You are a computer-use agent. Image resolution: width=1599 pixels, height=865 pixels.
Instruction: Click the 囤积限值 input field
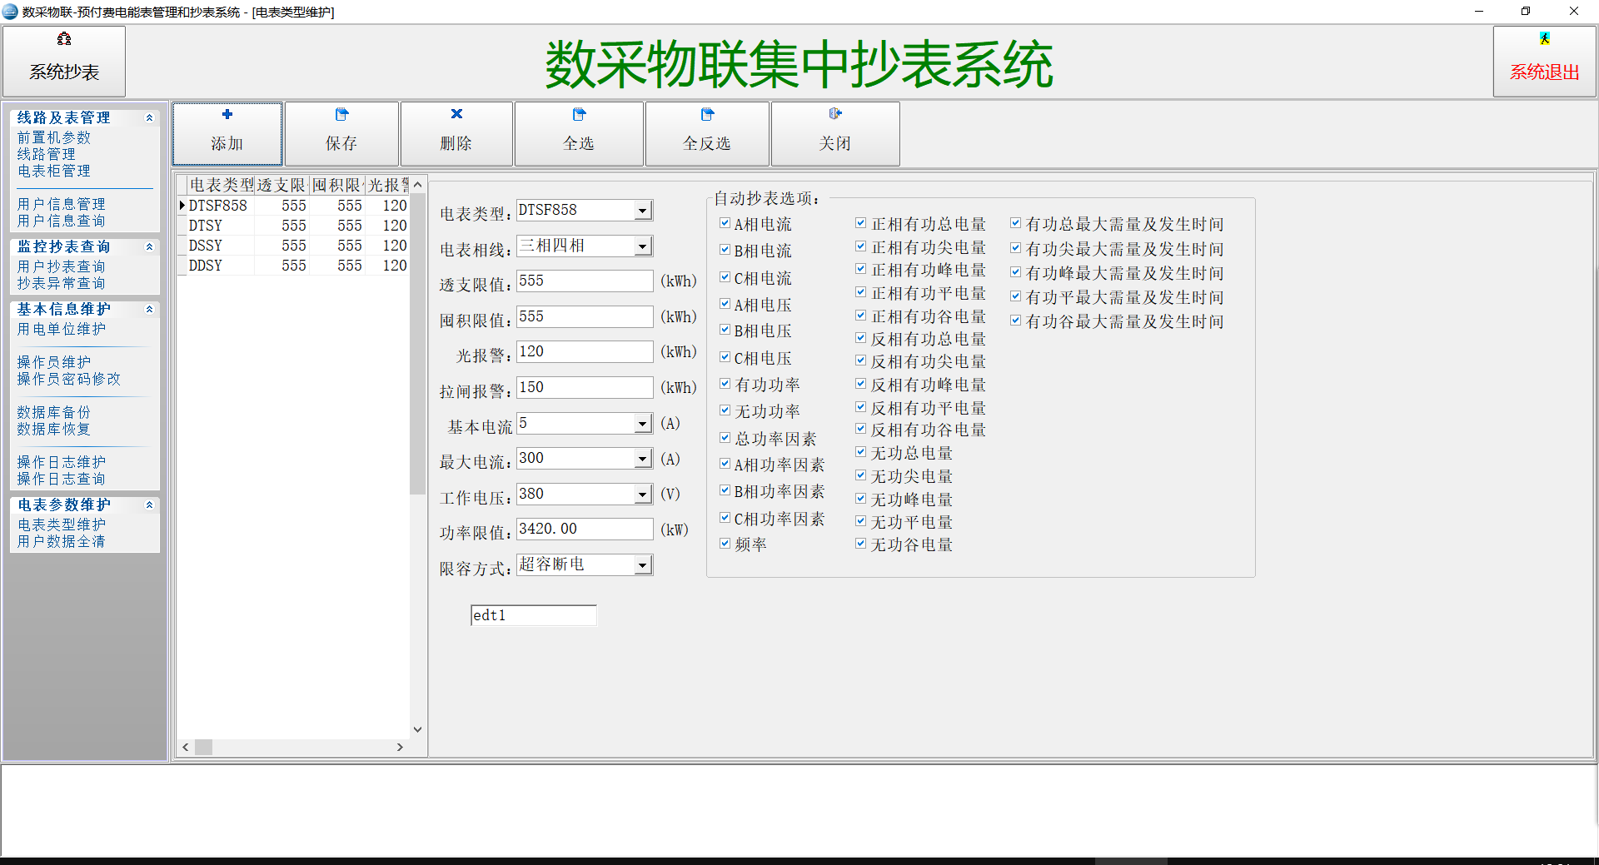585,317
